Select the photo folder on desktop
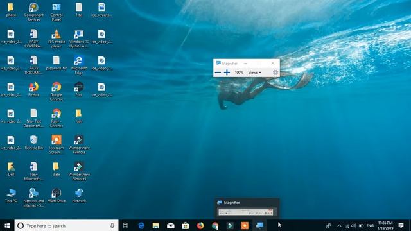411x231 pixels. pos(11,10)
